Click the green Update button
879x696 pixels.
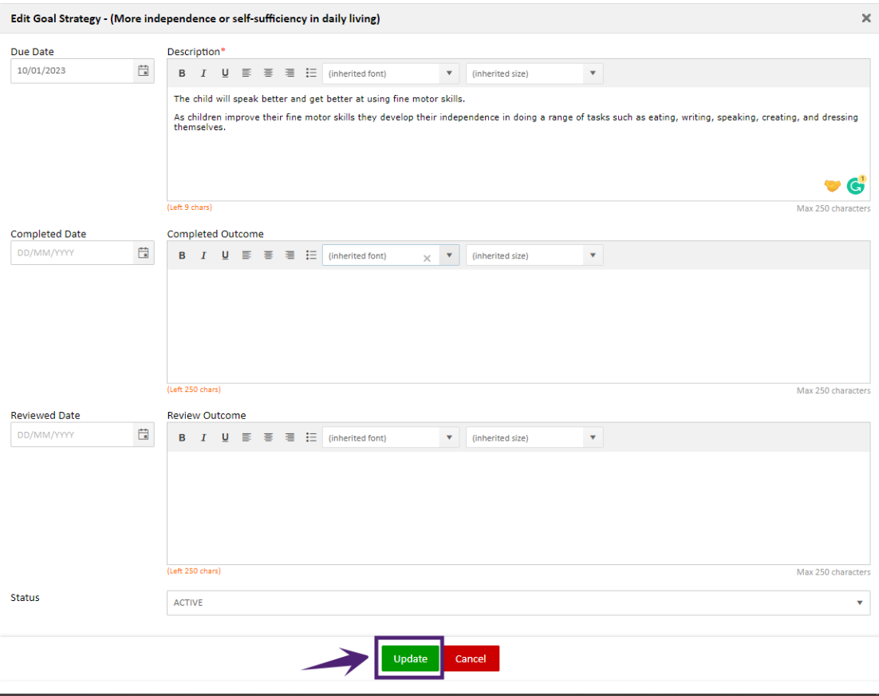pos(410,658)
